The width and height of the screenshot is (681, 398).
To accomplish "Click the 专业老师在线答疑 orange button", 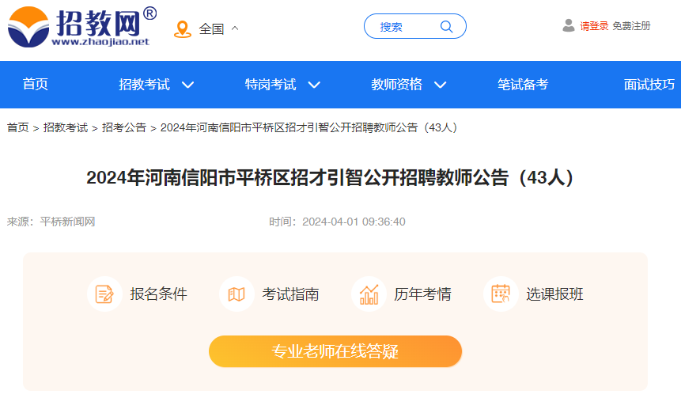I will coord(335,351).
